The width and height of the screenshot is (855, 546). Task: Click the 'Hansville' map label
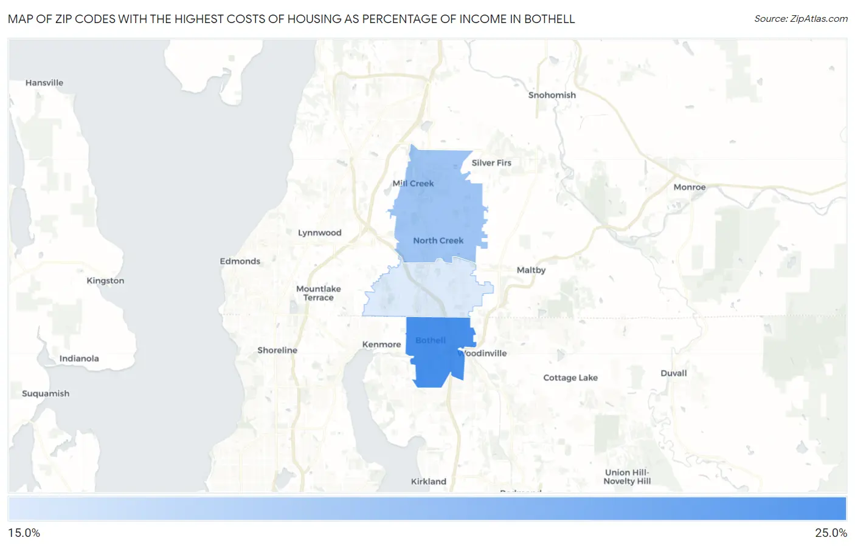[44, 83]
